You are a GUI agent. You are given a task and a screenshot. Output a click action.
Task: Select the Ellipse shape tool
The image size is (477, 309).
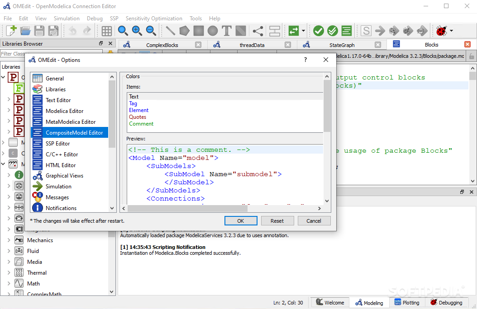[213, 31]
